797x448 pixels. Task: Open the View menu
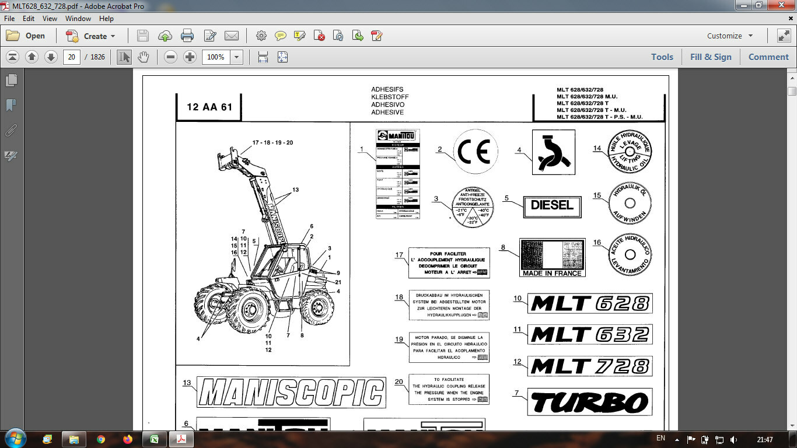pyautogui.click(x=50, y=18)
